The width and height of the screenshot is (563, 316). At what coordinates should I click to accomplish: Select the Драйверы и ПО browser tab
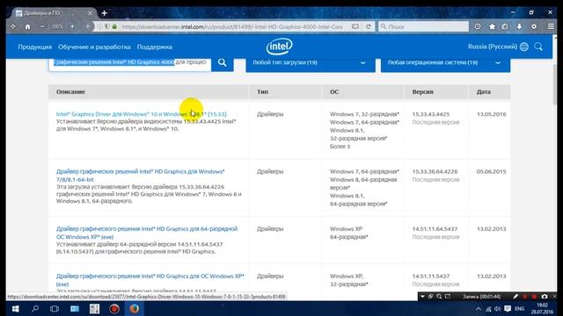[x=54, y=13]
